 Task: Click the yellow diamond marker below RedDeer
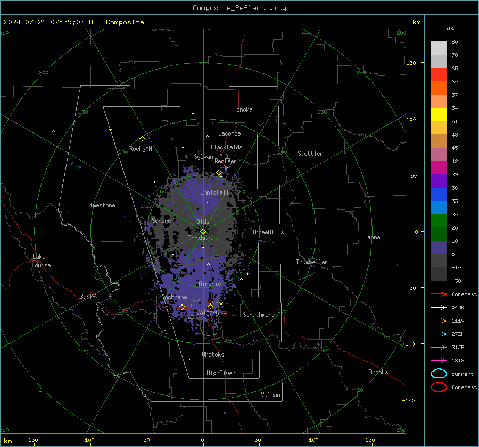click(219, 173)
